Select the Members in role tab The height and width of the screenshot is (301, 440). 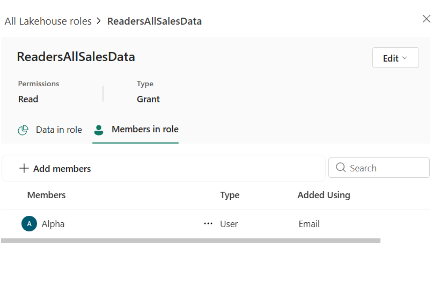[x=136, y=130]
